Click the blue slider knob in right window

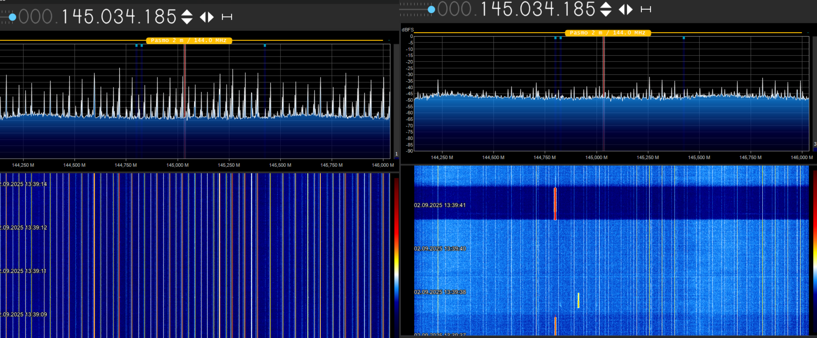431,10
